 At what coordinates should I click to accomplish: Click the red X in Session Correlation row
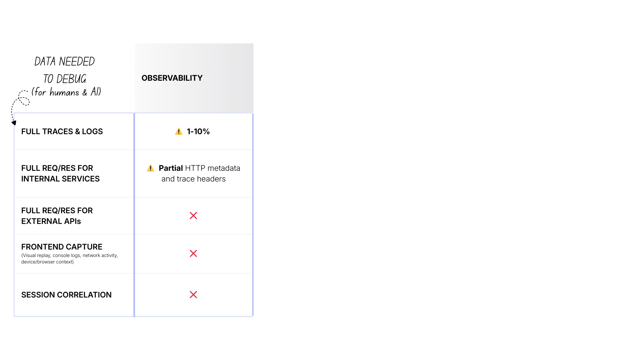click(x=193, y=295)
